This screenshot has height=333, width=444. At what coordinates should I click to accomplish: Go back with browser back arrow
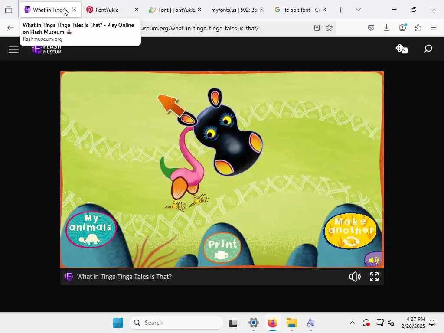tap(10, 28)
